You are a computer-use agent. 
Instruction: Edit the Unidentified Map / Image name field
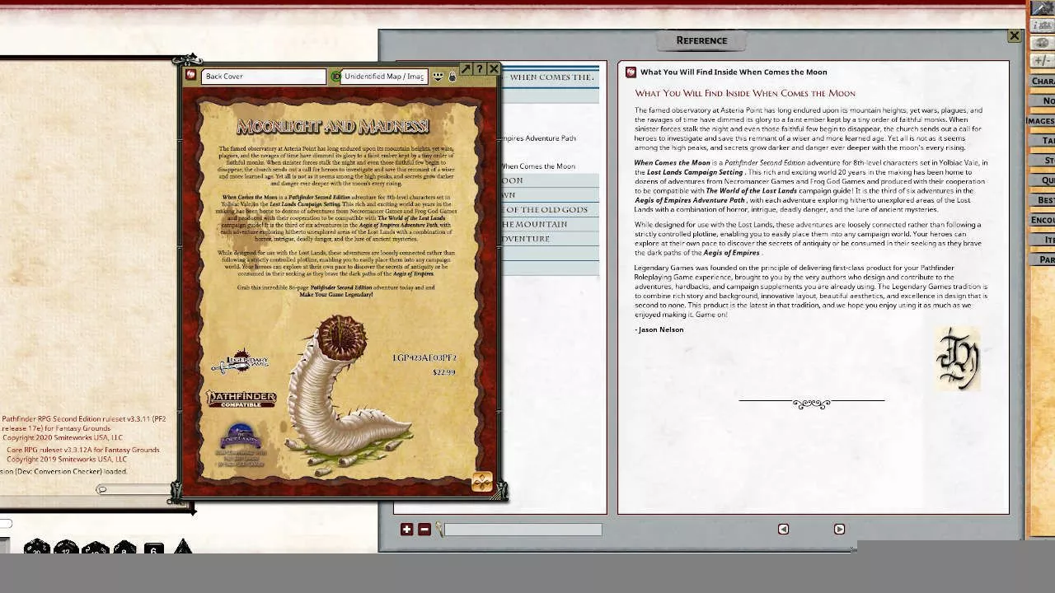384,76
